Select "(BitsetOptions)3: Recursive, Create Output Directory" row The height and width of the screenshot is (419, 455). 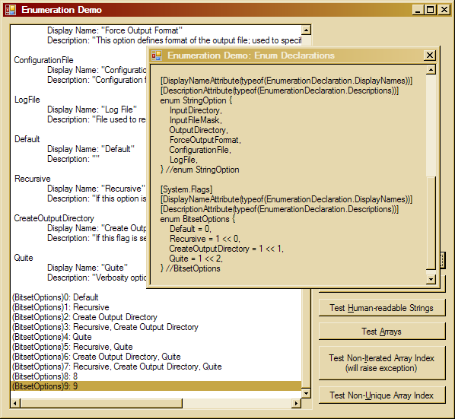coord(157,327)
